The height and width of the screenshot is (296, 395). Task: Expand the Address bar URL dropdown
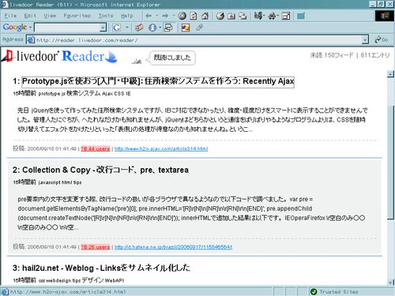365,40
